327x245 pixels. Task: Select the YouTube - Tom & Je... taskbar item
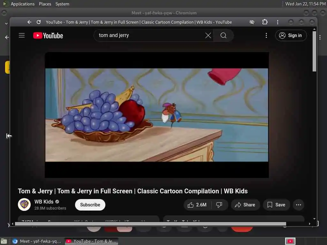[x=92, y=241]
